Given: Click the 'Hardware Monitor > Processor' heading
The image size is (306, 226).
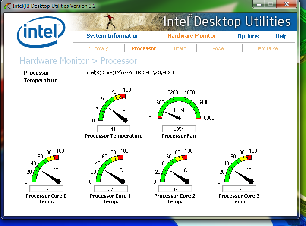Looking at the screenshot, I should click(x=79, y=61).
